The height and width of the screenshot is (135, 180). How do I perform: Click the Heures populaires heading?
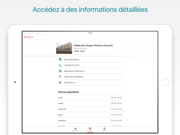click(68, 92)
